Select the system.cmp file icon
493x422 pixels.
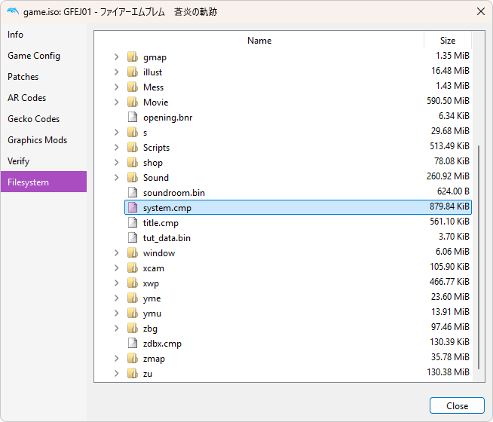133,208
